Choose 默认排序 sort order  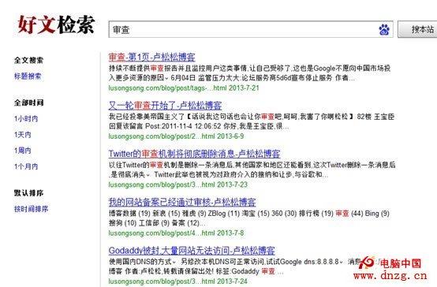(28, 193)
